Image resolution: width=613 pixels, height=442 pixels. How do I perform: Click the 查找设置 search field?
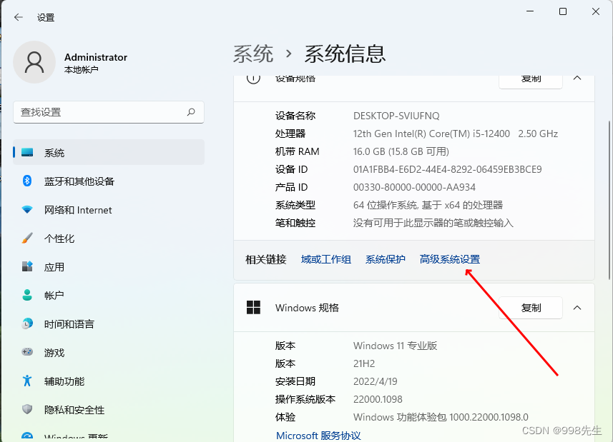[109, 112]
